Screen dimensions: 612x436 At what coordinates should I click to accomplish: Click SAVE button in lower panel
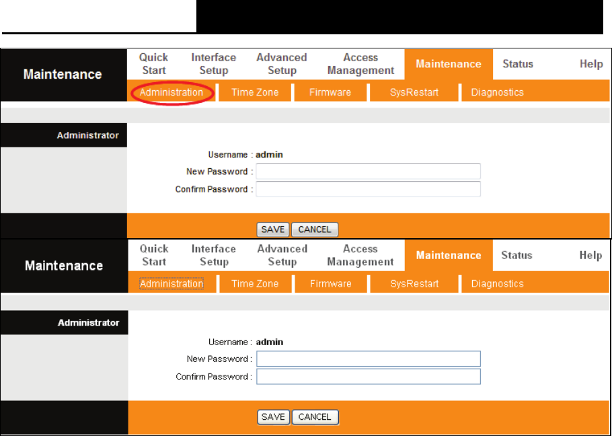[274, 417]
